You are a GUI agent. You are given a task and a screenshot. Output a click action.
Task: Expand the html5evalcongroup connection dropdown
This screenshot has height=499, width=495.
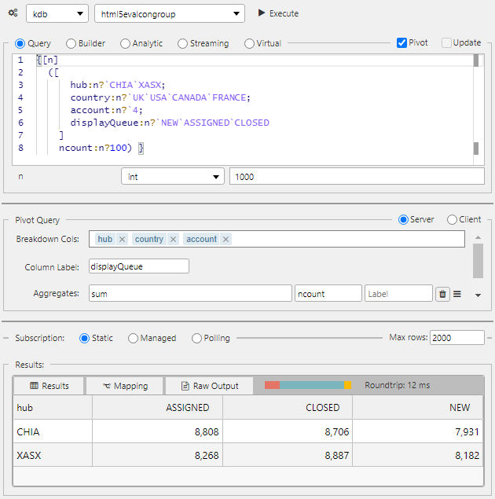(x=169, y=14)
